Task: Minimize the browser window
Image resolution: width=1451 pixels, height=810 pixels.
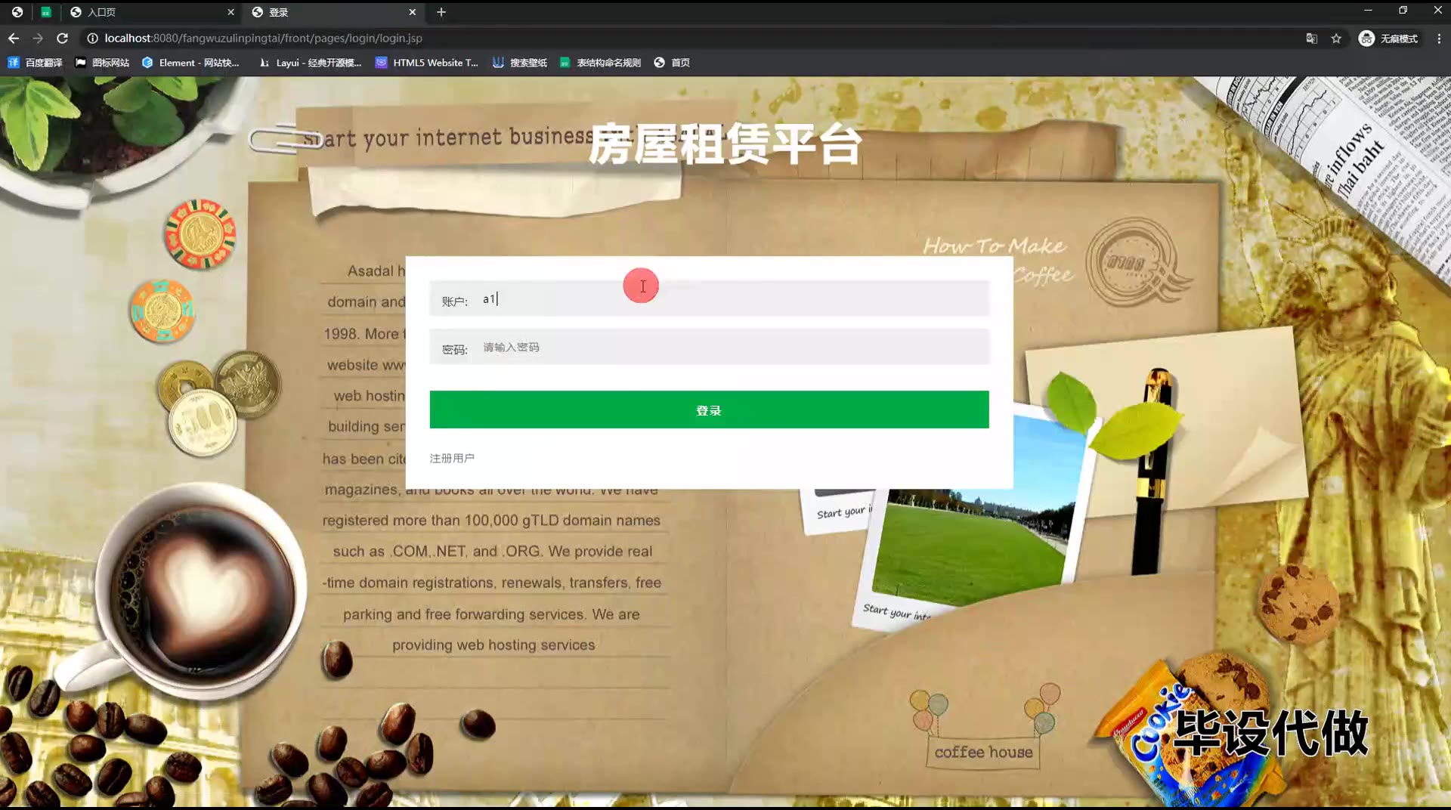Action: pos(1368,11)
